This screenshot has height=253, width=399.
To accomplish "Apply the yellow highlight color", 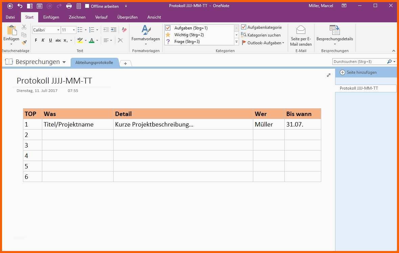I will pyautogui.click(x=80, y=40).
